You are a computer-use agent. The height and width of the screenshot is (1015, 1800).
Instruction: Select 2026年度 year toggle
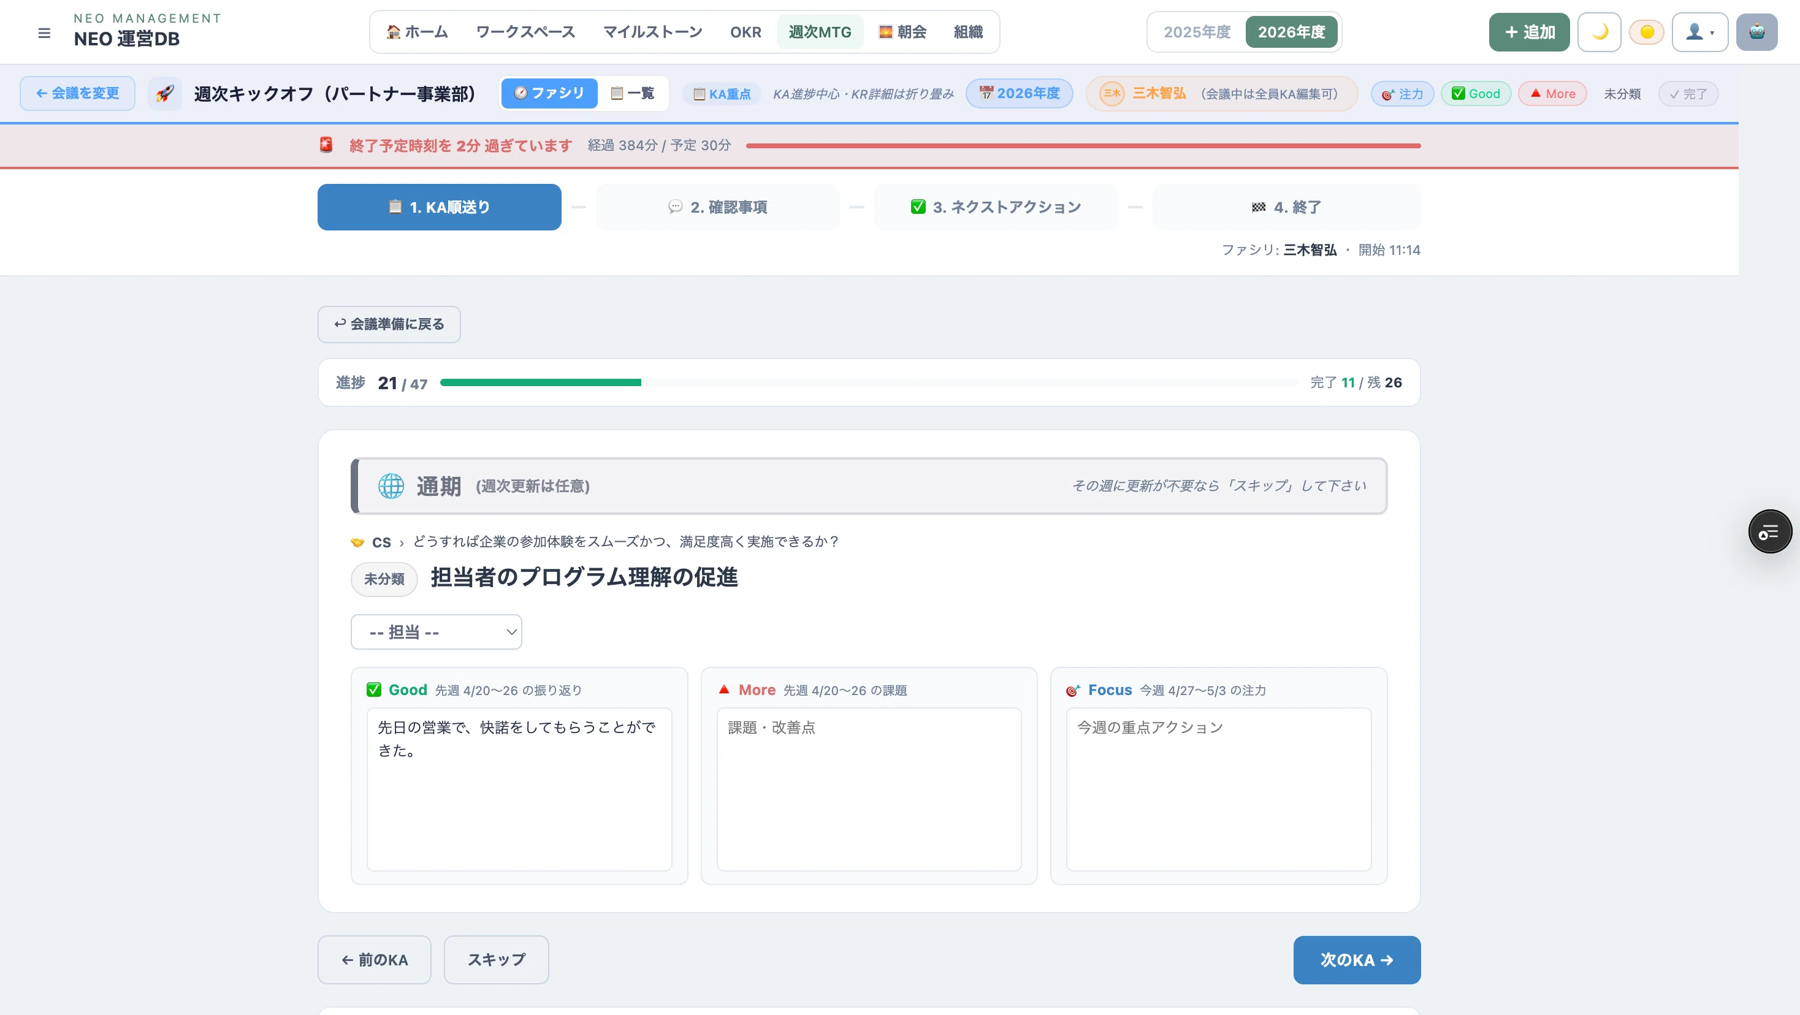[x=1291, y=32]
